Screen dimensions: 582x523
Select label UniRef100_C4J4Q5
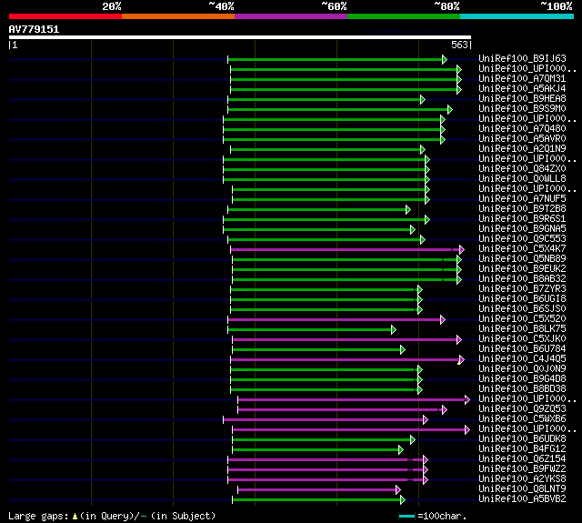point(522,359)
